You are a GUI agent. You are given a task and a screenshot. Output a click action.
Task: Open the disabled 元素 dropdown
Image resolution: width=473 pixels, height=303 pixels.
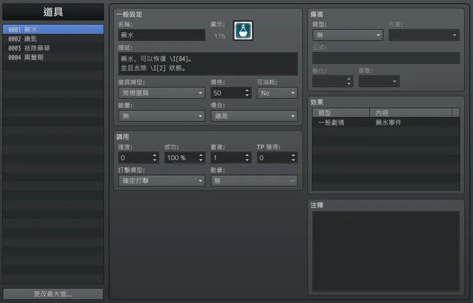[x=424, y=35]
